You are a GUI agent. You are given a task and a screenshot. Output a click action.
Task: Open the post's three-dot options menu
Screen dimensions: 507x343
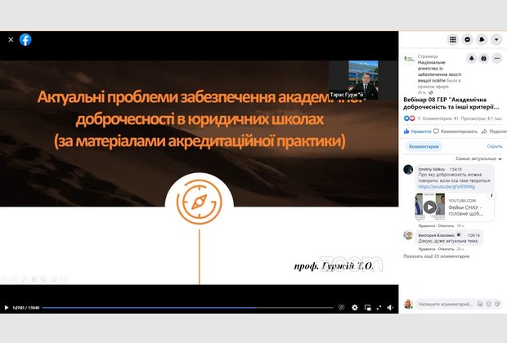tap(496, 58)
